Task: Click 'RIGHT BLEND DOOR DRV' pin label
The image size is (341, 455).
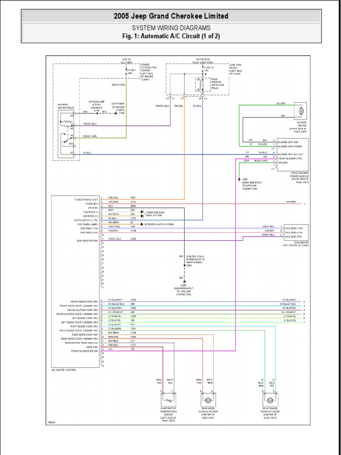Action: (x=84, y=326)
